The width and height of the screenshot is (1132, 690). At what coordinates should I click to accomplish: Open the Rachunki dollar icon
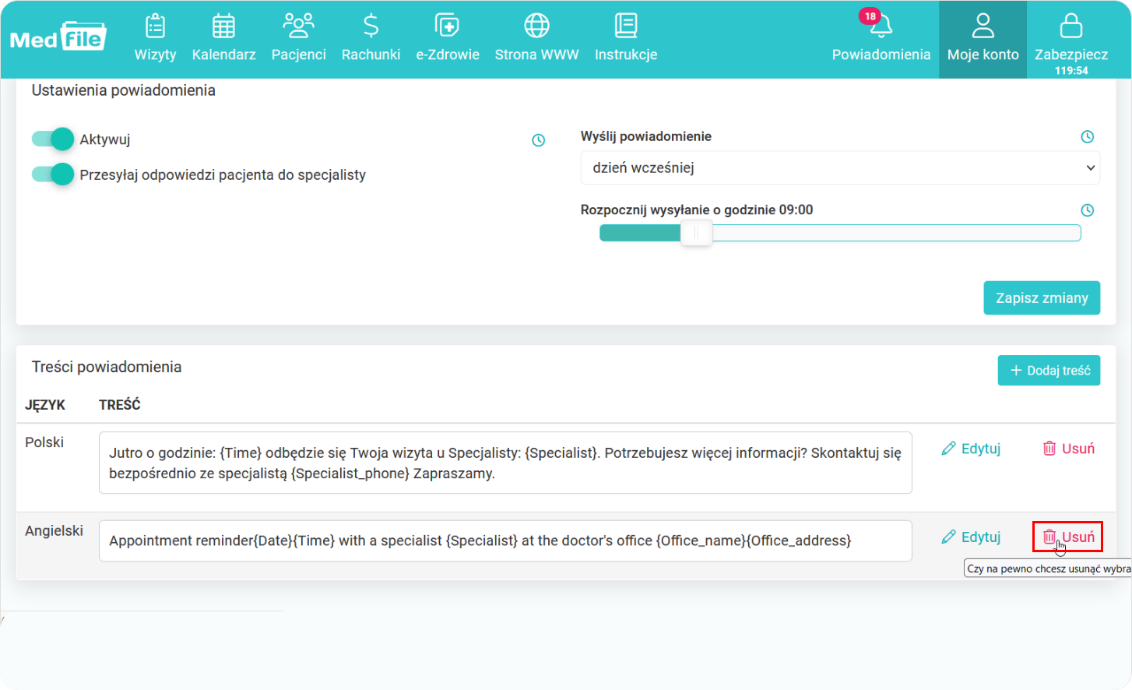click(x=371, y=26)
